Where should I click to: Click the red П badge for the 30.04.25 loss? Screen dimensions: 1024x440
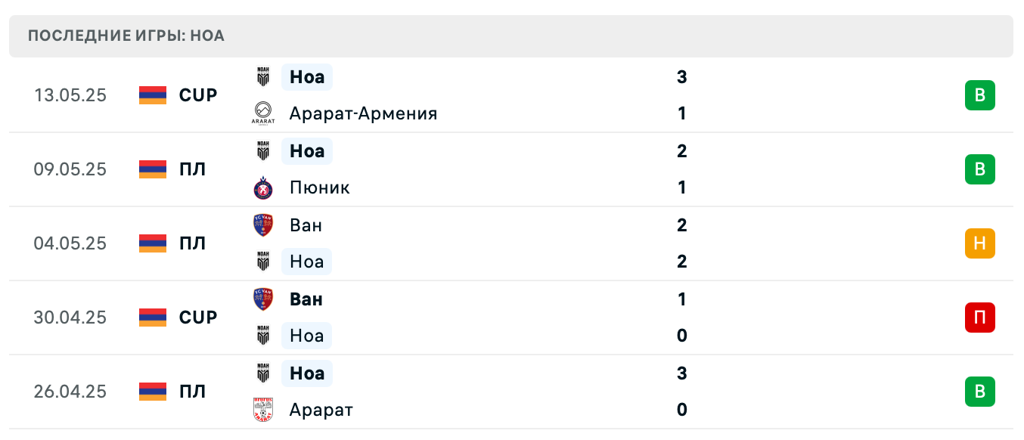980,318
